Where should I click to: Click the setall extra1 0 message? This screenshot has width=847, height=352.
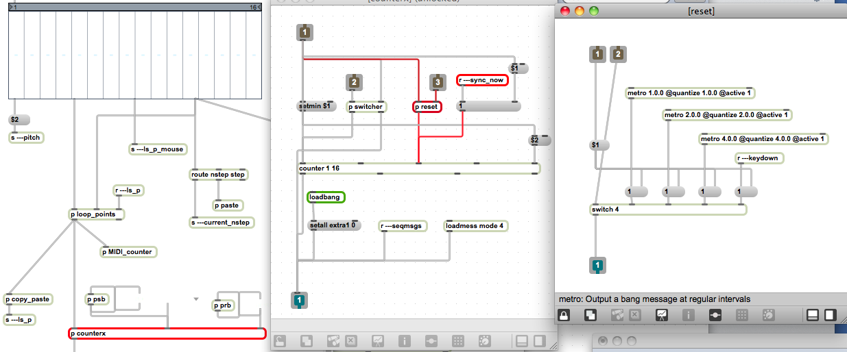pos(335,225)
